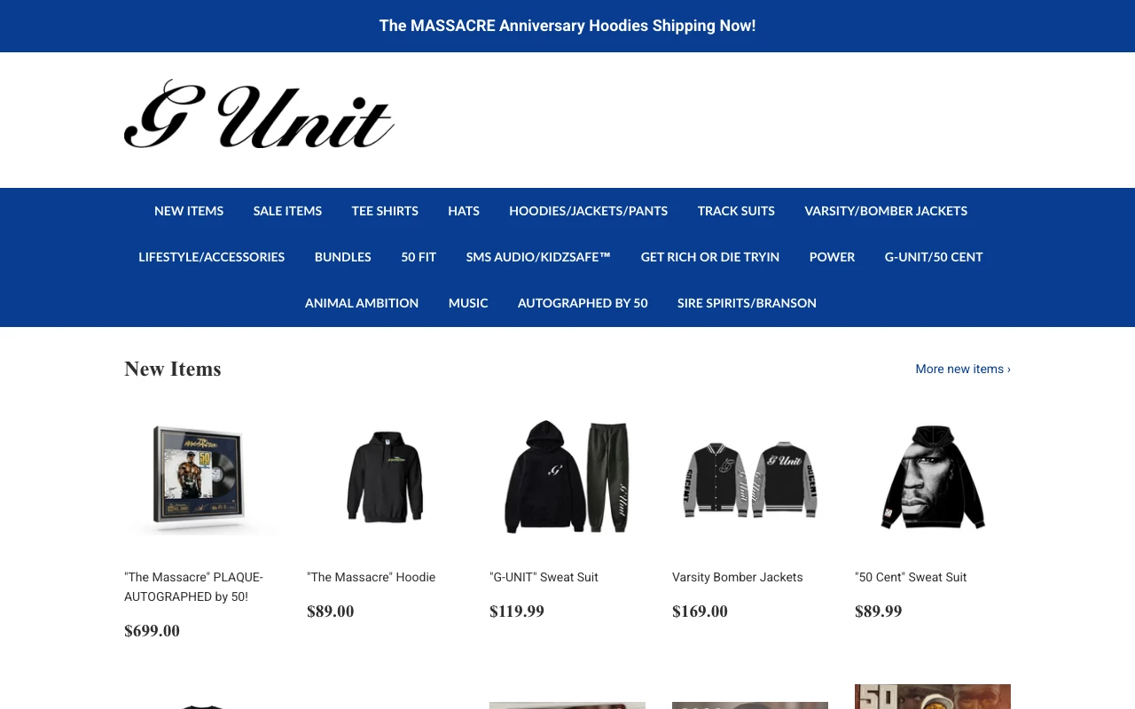Select HOODIES/JACKETS/PANTS in navigation
Image resolution: width=1135 pixels, height=709 pixels.
click(x=589, y=211)
